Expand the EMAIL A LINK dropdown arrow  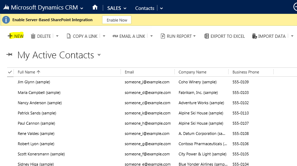pyautogui.click(x=151, y=36)
